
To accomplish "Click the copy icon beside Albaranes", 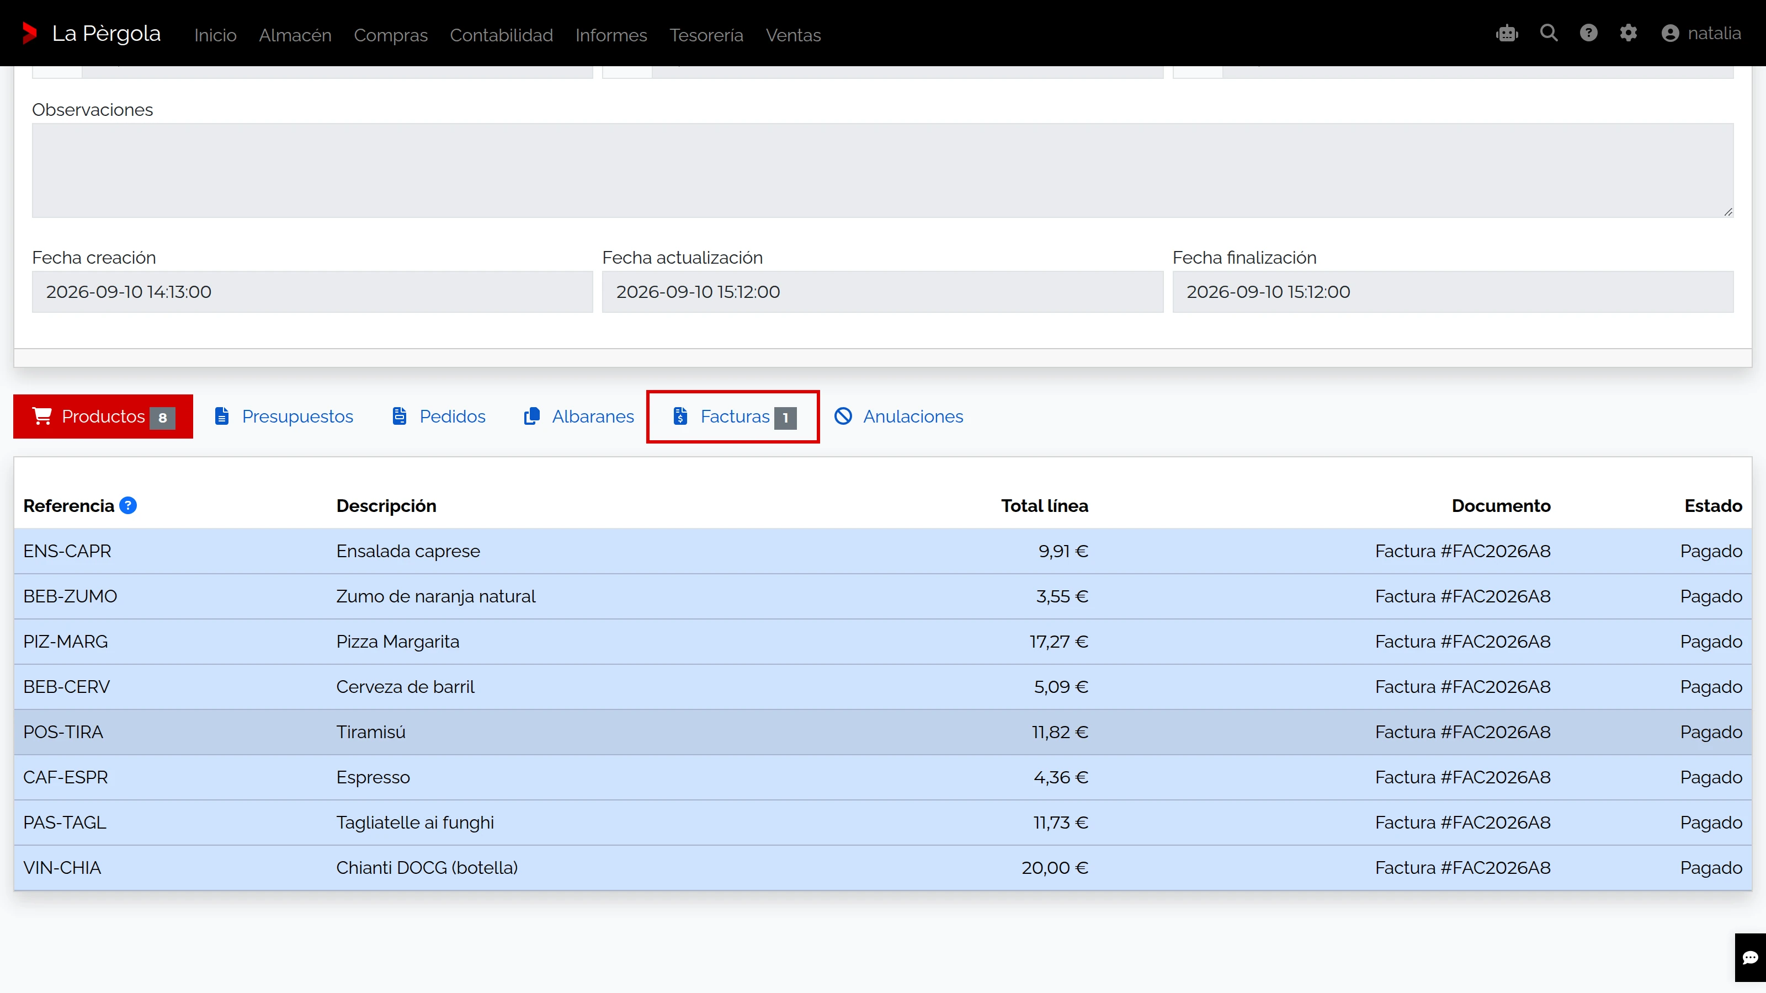I will coord(531,416).
